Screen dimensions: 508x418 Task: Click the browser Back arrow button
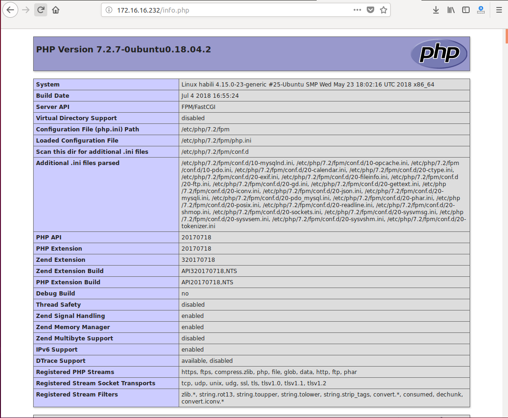tap(10, 10)
